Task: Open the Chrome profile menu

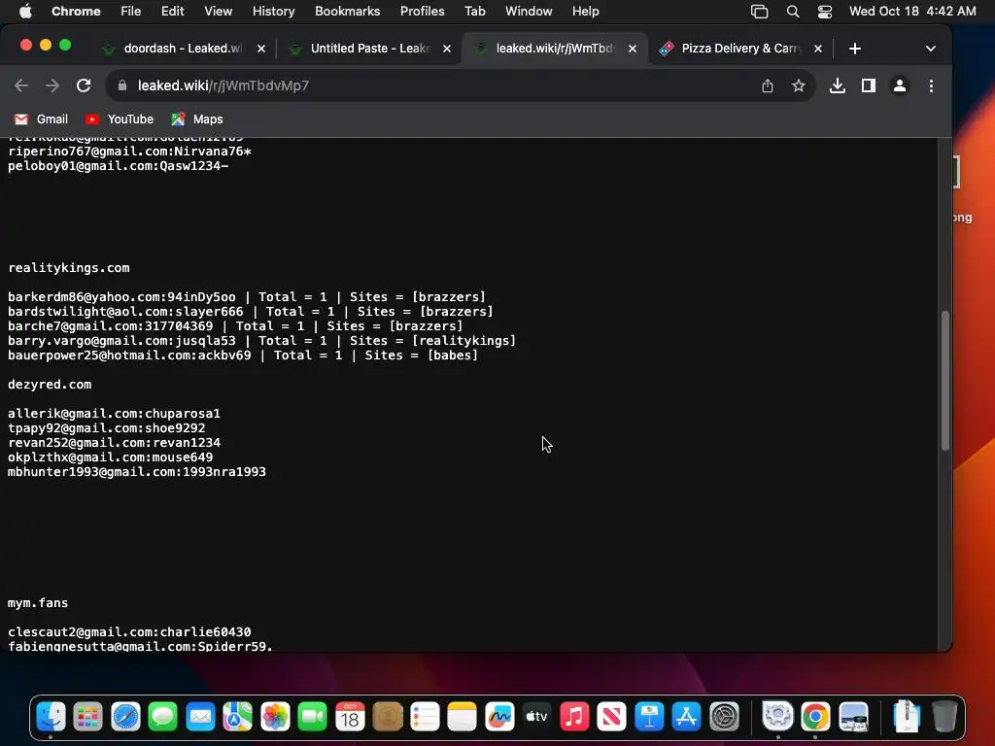Action: coord(899,85)
